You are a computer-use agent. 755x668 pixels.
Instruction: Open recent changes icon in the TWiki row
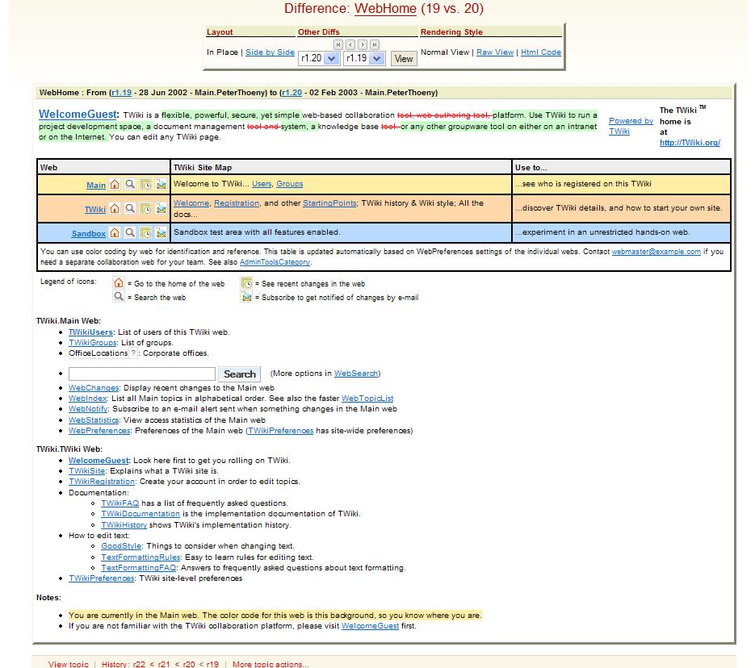pyautogui.click(x=145, y=209)
